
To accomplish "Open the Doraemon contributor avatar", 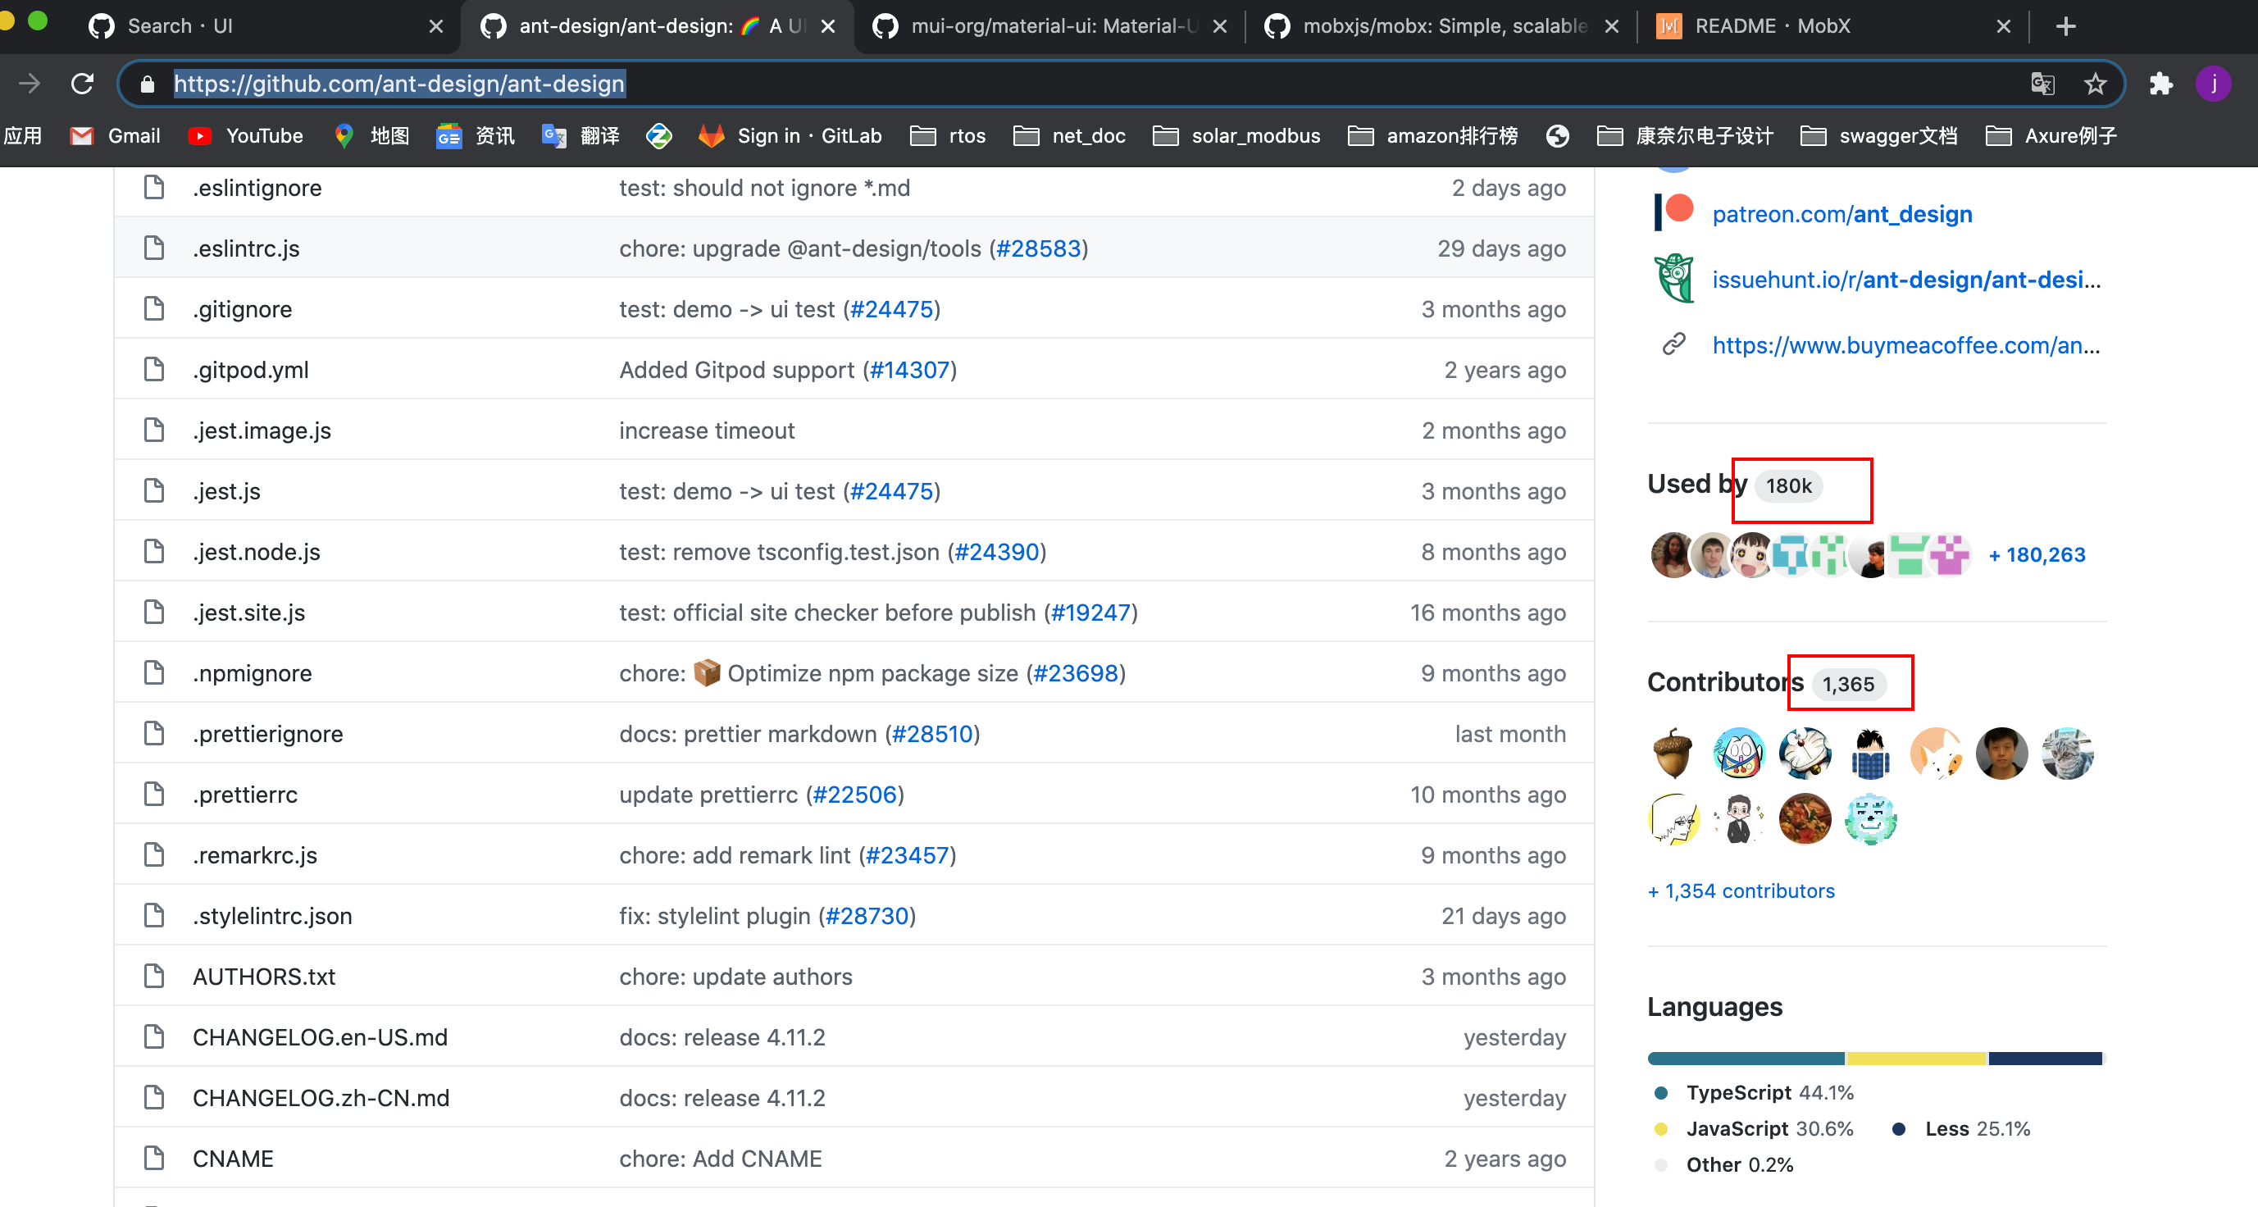I will tap(1805, 754).
